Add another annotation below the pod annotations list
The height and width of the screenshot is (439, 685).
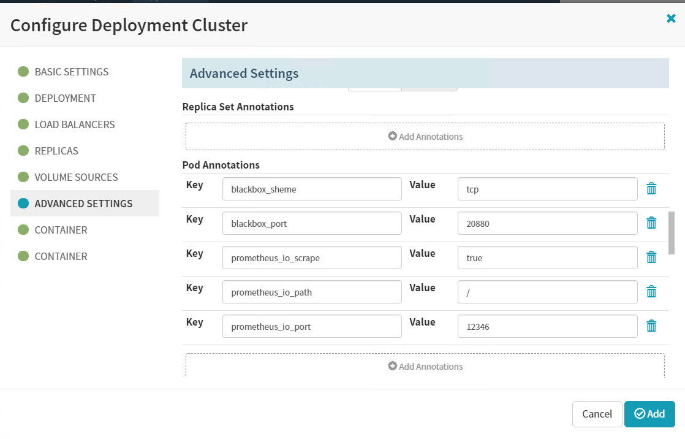click(x=425, y=367)
